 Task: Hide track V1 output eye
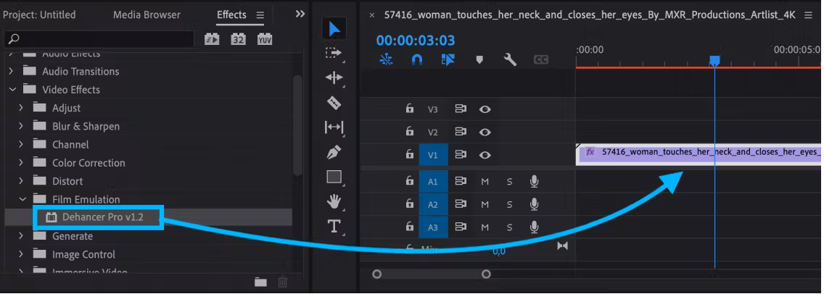[485, 154]
